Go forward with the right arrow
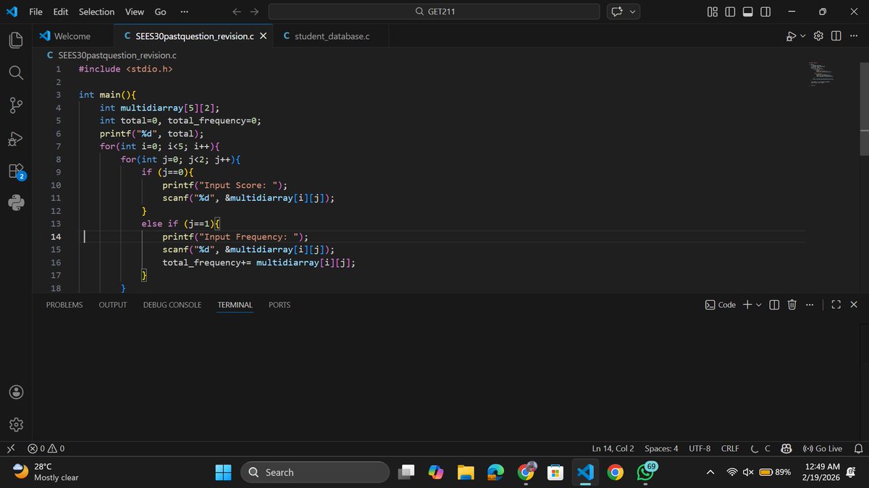Image resolution: width=869 pixels, height=488 pixels. point(254,12)
